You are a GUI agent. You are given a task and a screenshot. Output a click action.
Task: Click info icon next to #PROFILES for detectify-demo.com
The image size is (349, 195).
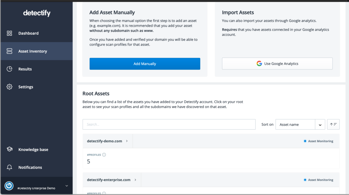click(x=104, y=155)
